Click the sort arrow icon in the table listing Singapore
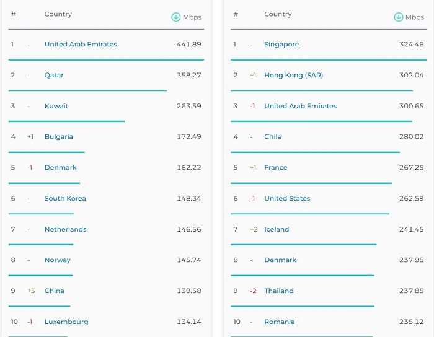The width and height of the screenshot is (434, 337). click(x=399, y=17)
